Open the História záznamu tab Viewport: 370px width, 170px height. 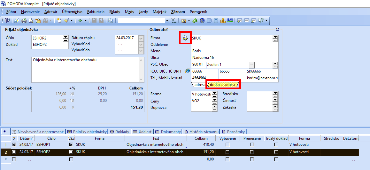pyautogui.click(x=202, y=132)
